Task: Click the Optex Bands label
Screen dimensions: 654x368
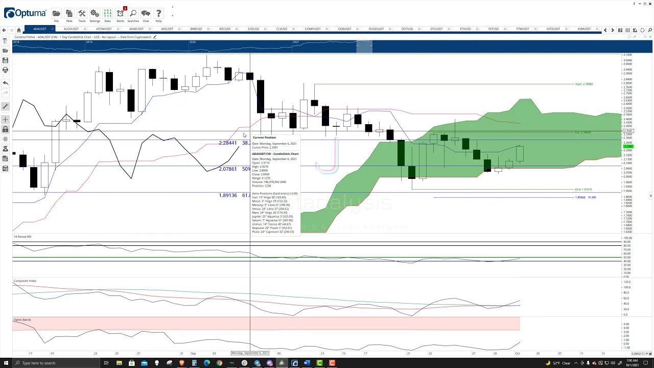Action: click(x=22, y=319)
